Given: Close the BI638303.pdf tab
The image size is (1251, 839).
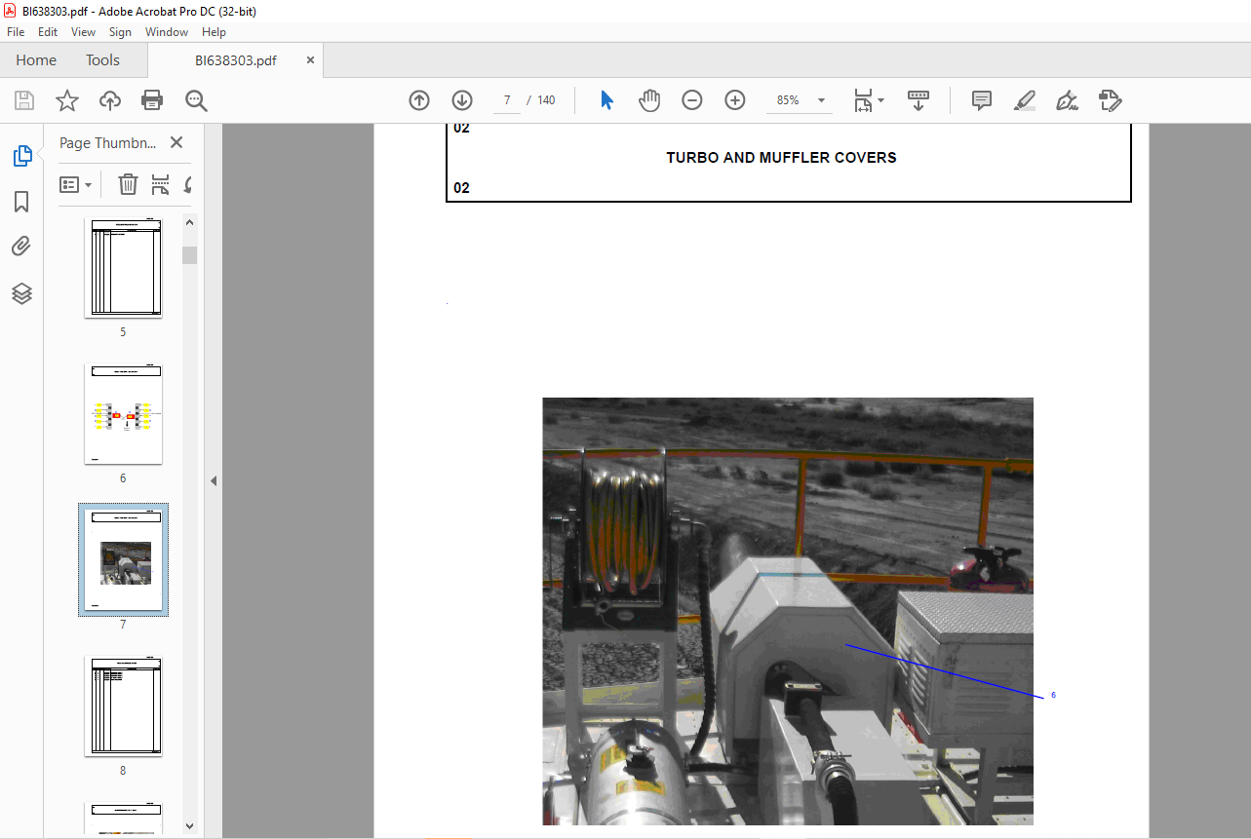Looking at the screenshot, I should click(x=311, y=60).
